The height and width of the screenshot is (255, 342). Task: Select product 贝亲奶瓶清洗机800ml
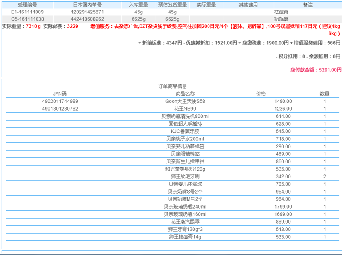pyautogui.click(x=185, y=116)
